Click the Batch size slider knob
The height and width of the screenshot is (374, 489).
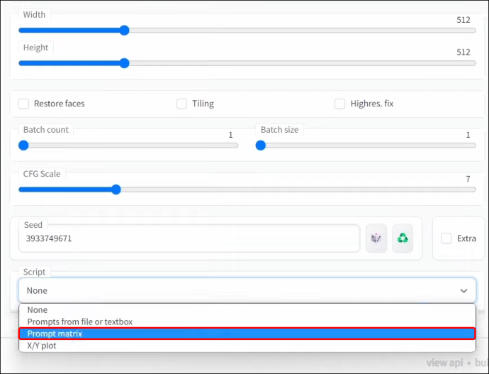(260, 145)
